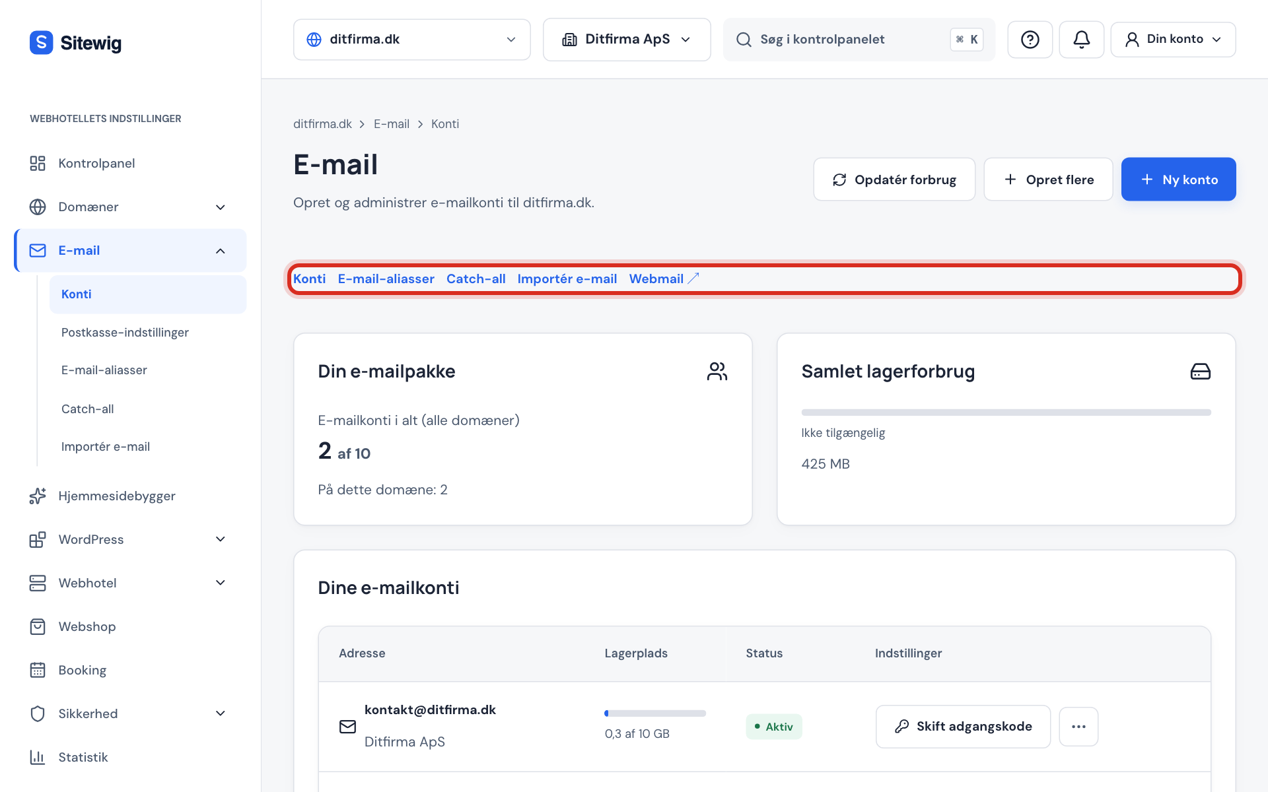
Task: Click the E-mail envelope icon in sidebar
Action: tap(38, 250)
